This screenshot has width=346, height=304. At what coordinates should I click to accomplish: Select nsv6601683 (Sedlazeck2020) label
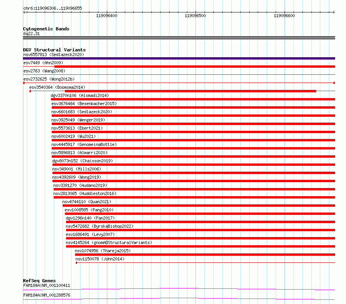[82, 112]
